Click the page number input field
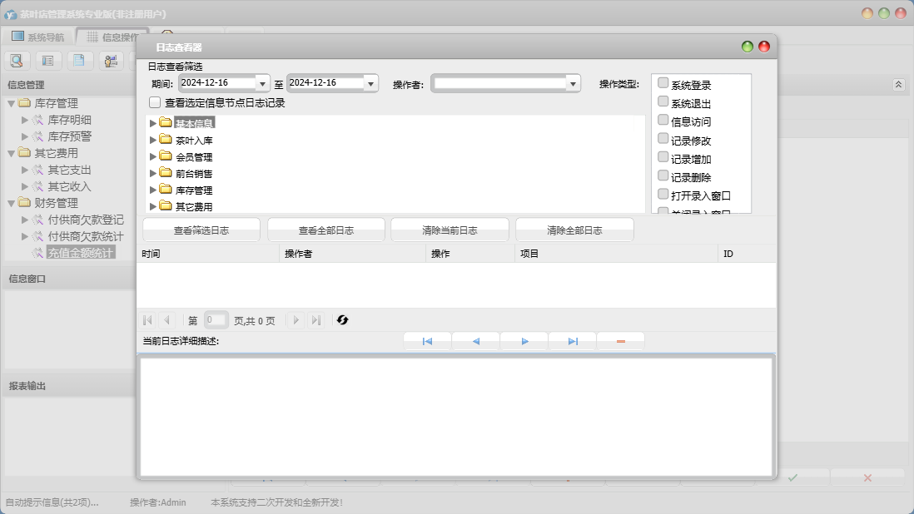This screenshot has width=914, height=514. [x=216, y=320]
